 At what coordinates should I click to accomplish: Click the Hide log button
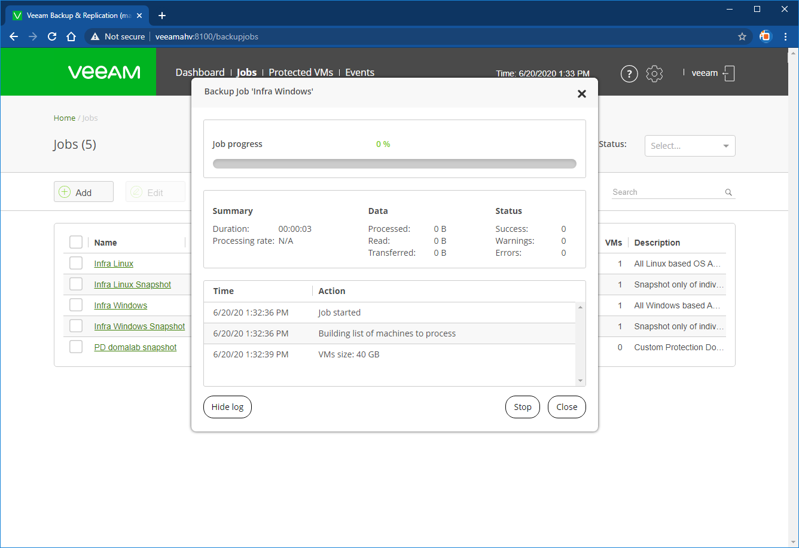227,407
